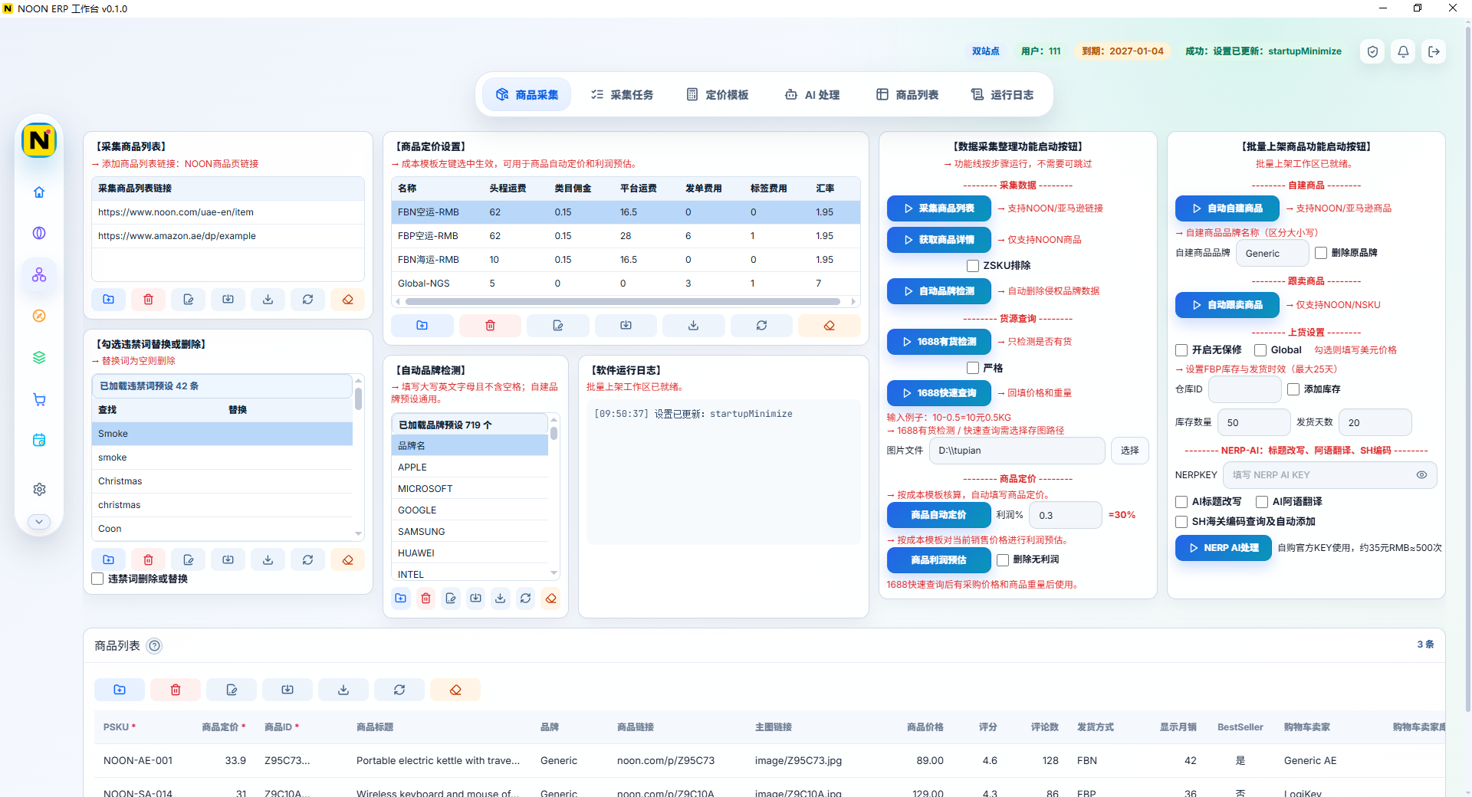Select the Christmas banned word row
This screenshot has width=1472, height=797.
222,481
